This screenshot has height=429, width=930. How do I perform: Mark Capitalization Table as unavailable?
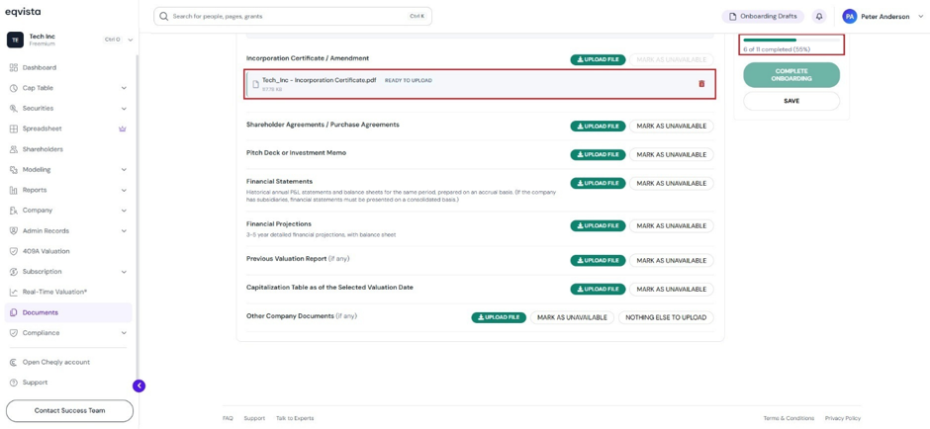coord(672,290)
